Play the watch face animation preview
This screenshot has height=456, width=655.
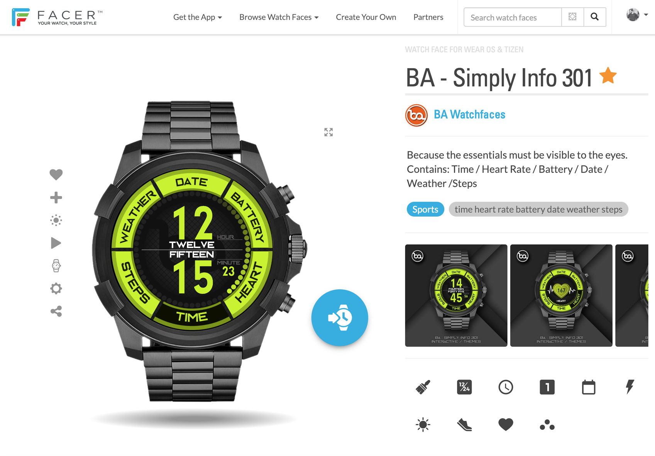click(56, 243)
